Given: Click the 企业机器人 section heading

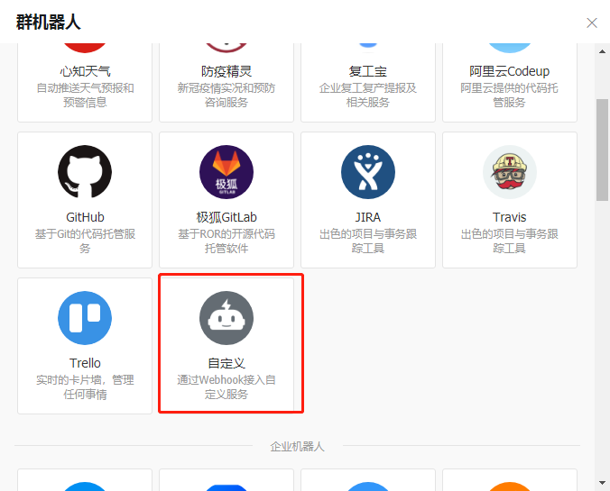Looking at the screenshot, I should pyautogui.click(x=297, y=446).
